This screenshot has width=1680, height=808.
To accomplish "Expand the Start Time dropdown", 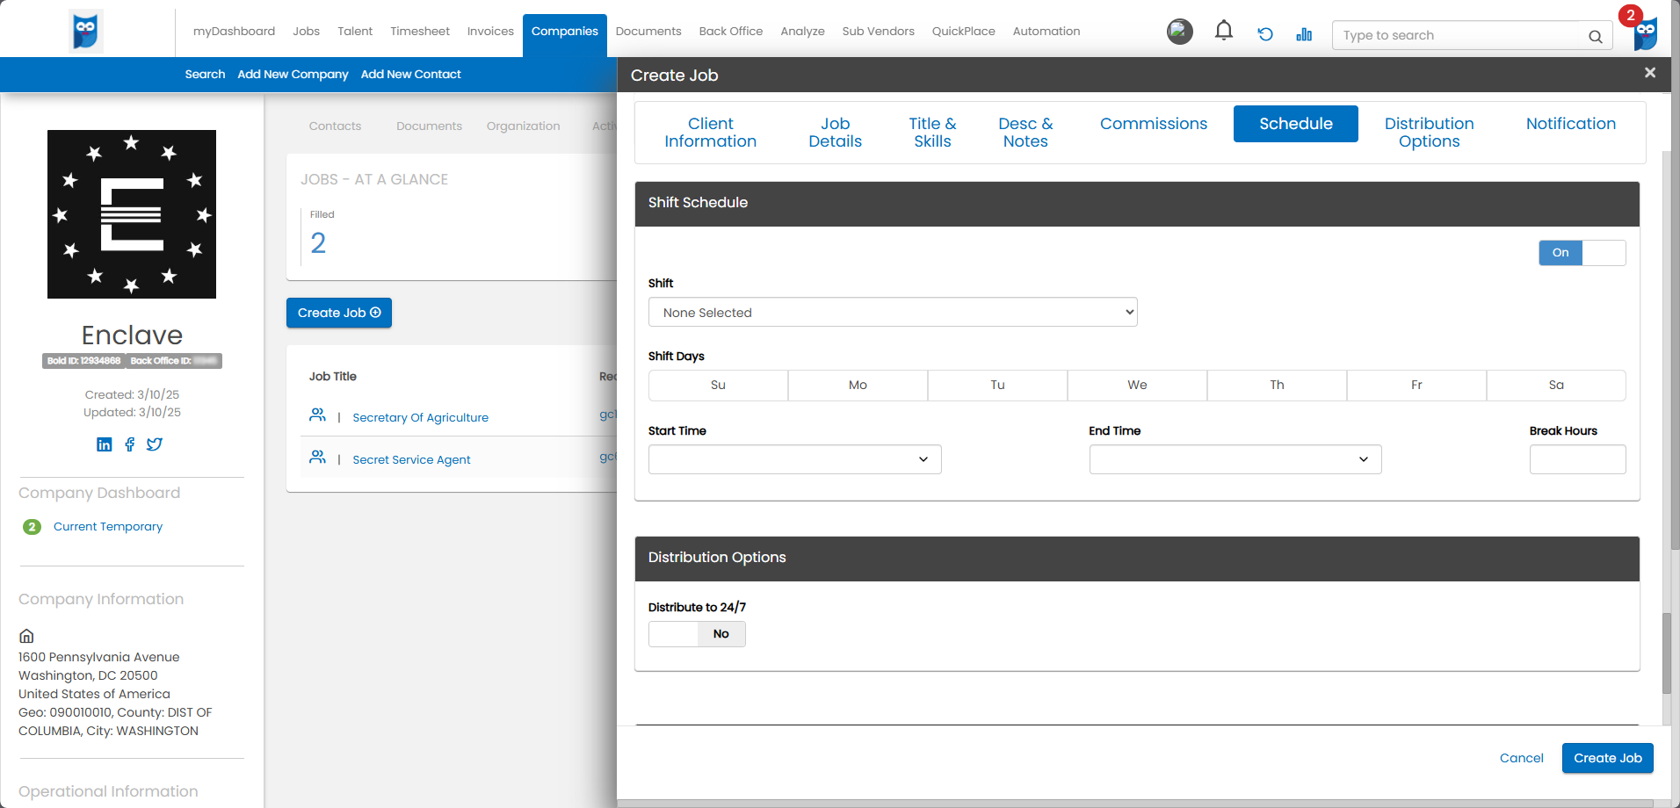I will (794, 459).
